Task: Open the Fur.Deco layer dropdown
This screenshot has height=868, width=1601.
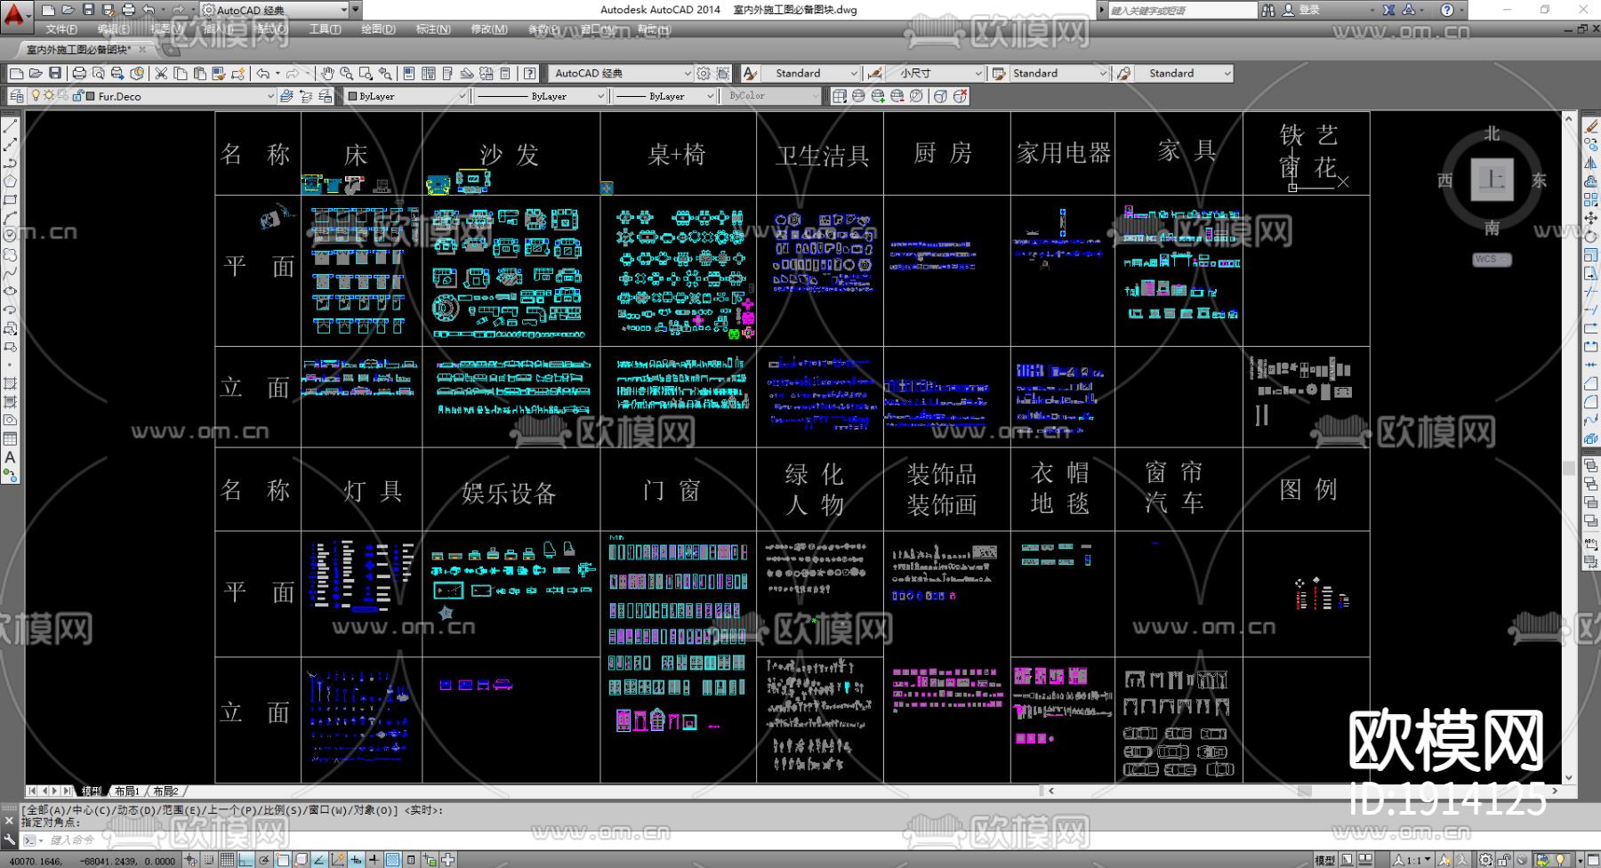Action: click(151, 96)
